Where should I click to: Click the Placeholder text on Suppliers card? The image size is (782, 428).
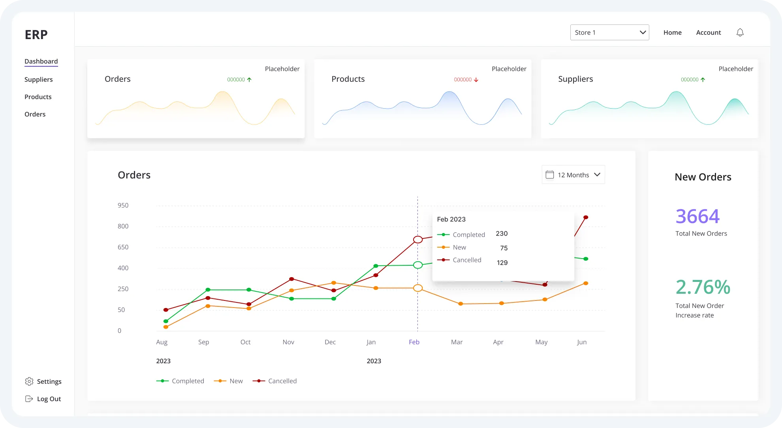point(736,69)
